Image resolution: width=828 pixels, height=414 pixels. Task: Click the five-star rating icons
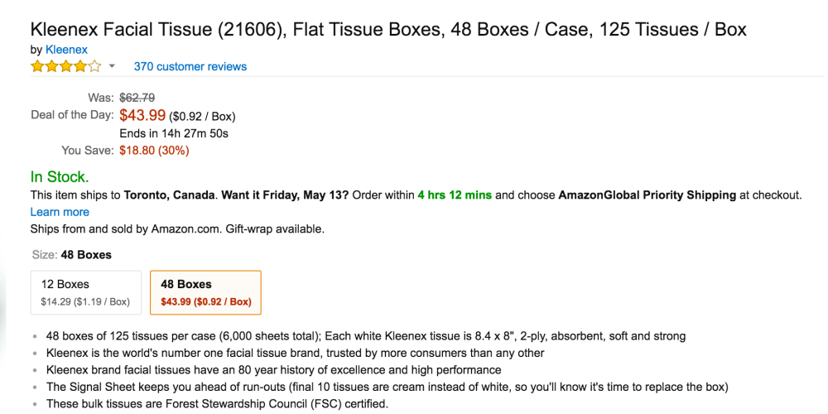[66, 66]
